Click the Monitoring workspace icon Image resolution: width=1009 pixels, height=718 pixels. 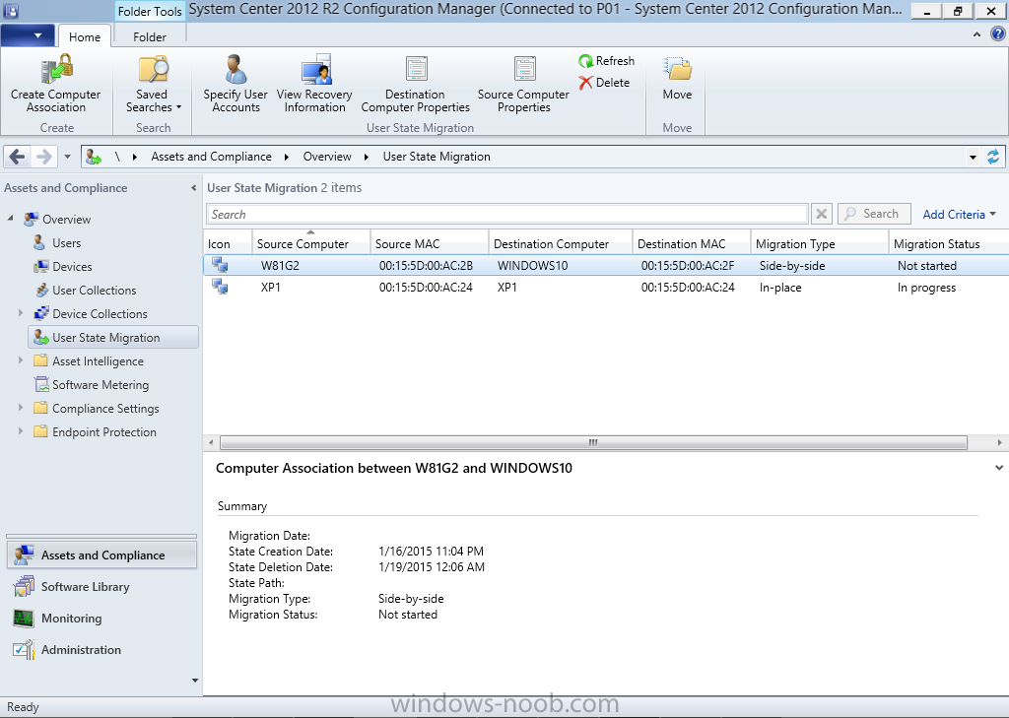tap(24, 619)
